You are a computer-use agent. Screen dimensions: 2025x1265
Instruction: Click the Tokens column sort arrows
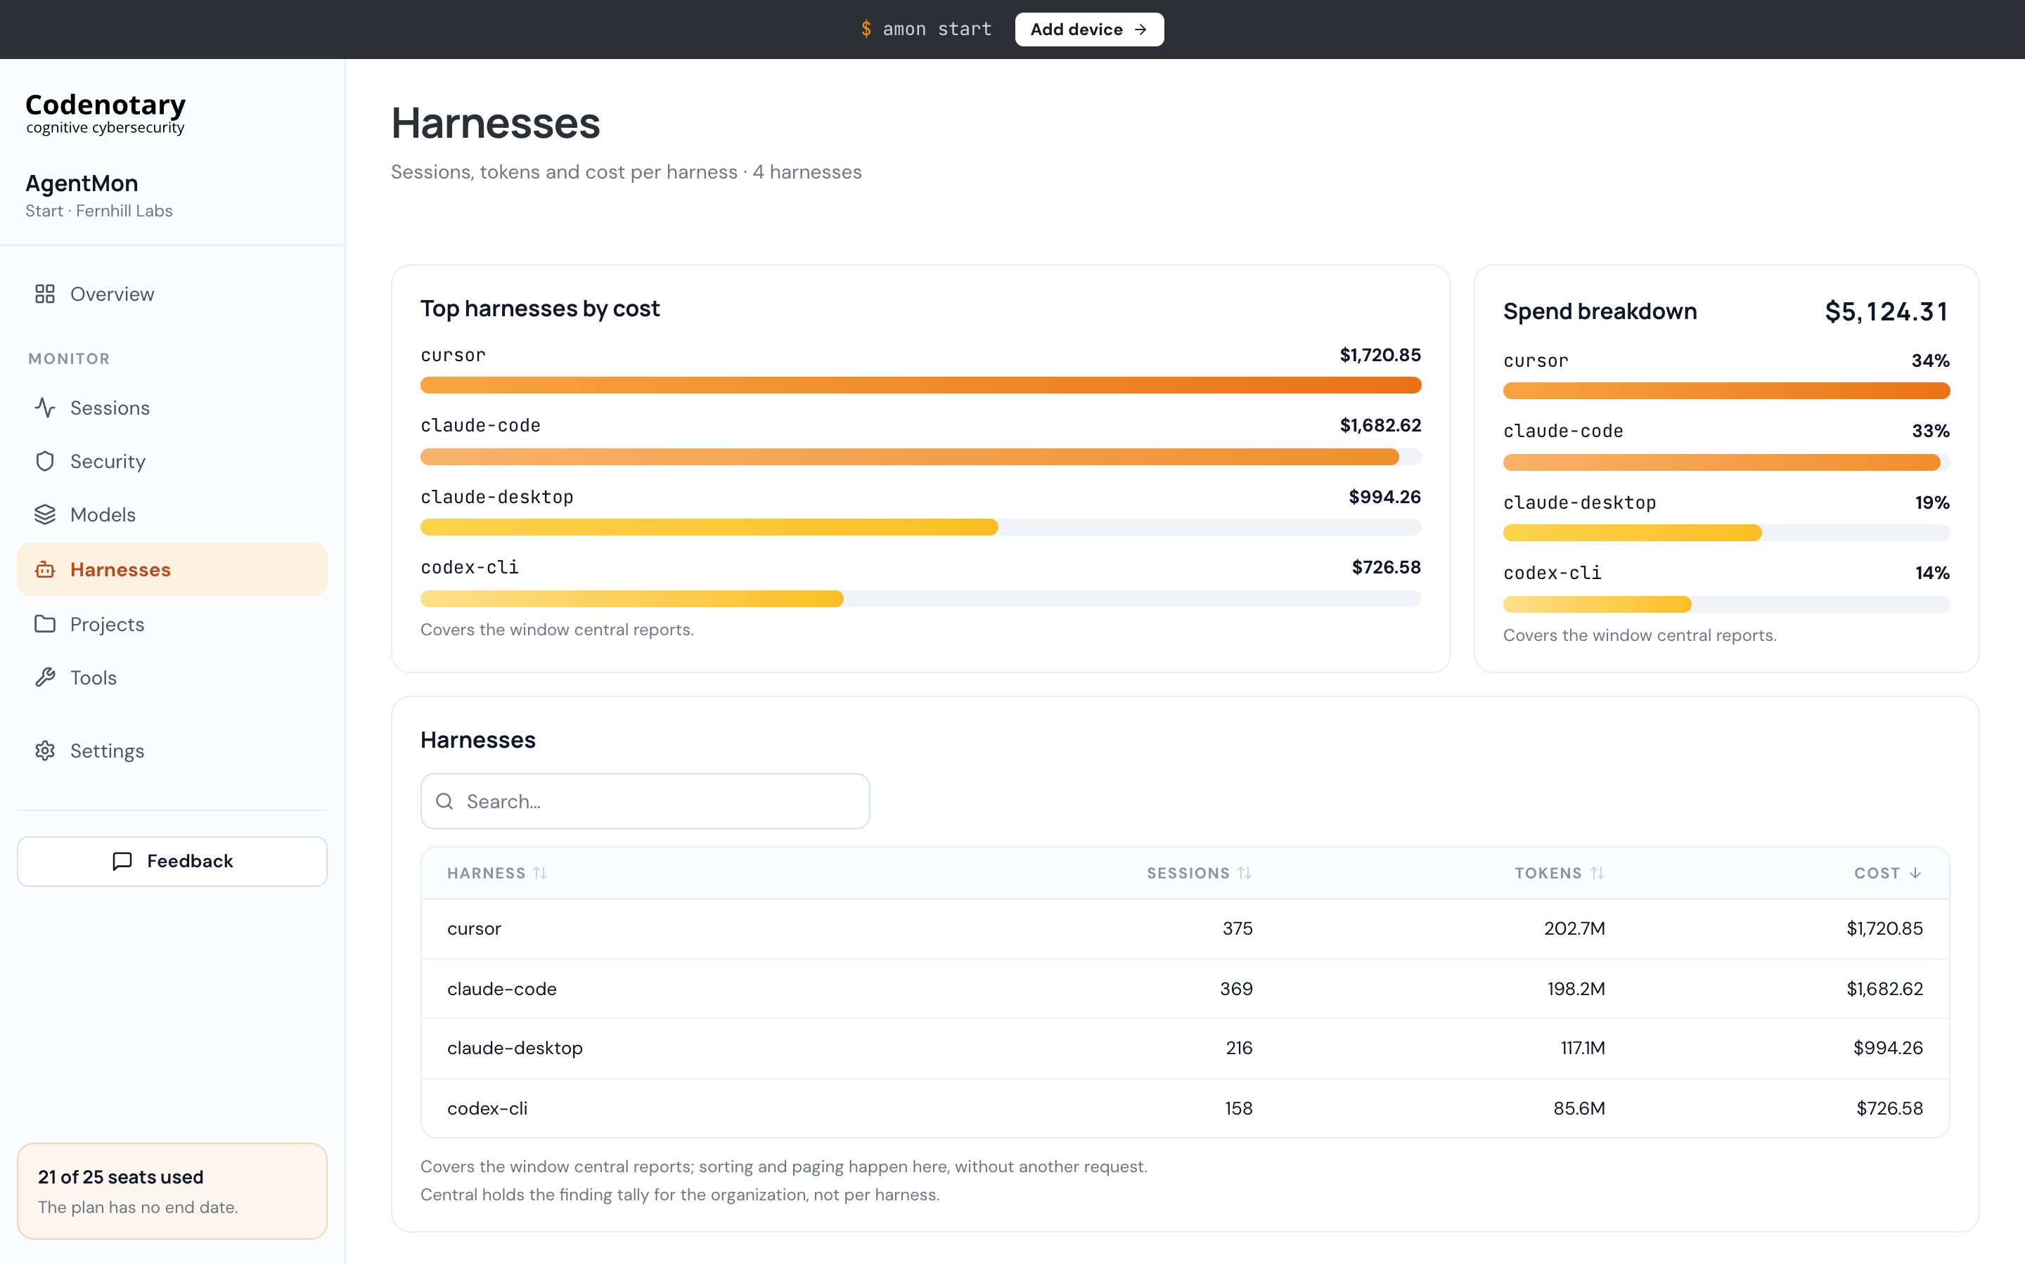pyautogui.click(x=1597, y=873)
